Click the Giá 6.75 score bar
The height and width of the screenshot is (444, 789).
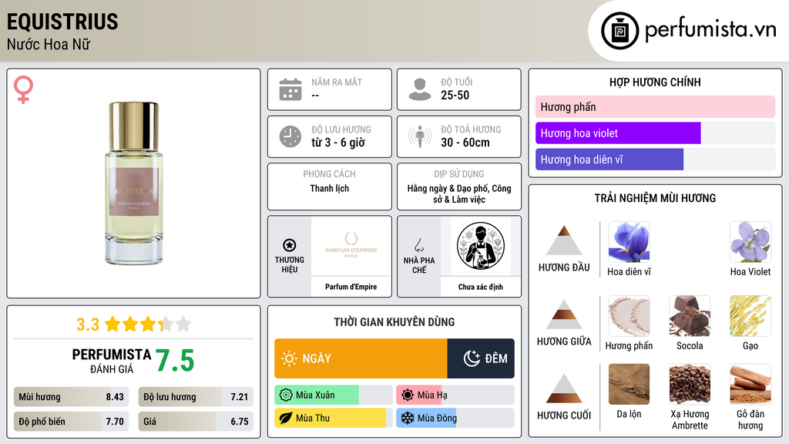(196, 422)
